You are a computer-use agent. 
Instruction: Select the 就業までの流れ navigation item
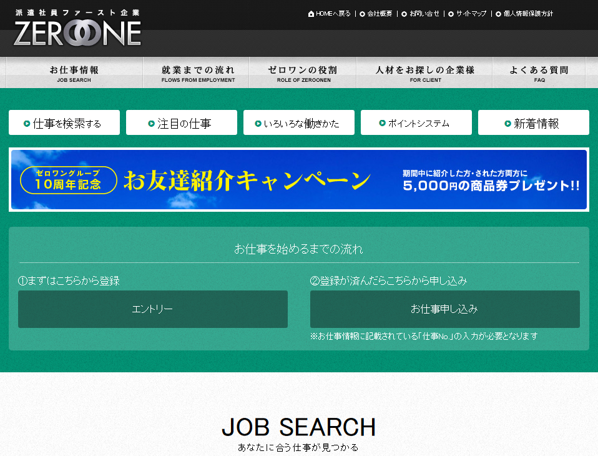point(196,72)
